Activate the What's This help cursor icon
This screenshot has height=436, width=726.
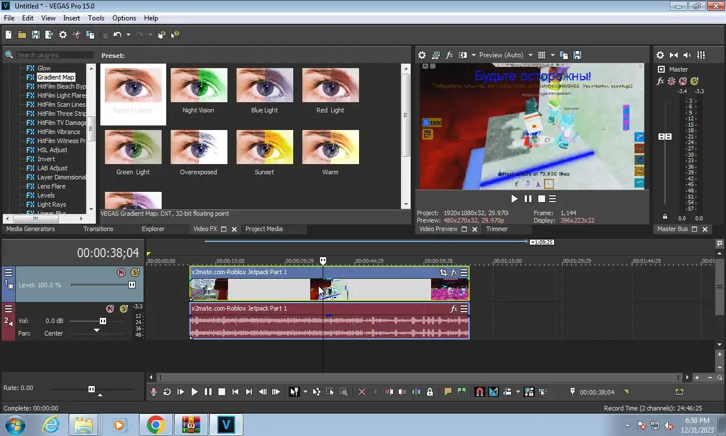[175, 35]
